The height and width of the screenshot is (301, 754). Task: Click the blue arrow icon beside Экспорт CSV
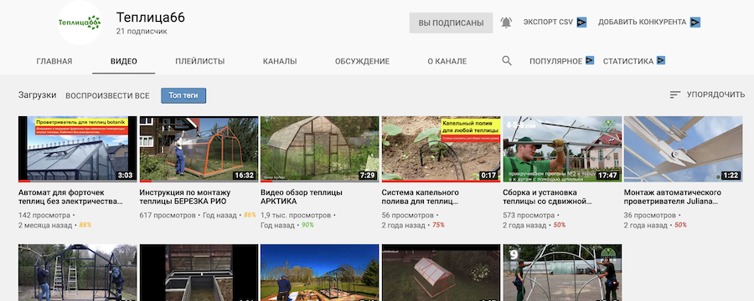tap(581, 22)
